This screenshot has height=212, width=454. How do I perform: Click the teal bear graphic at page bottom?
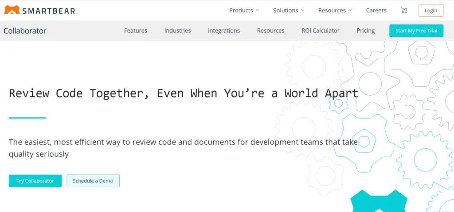(379, 202)
